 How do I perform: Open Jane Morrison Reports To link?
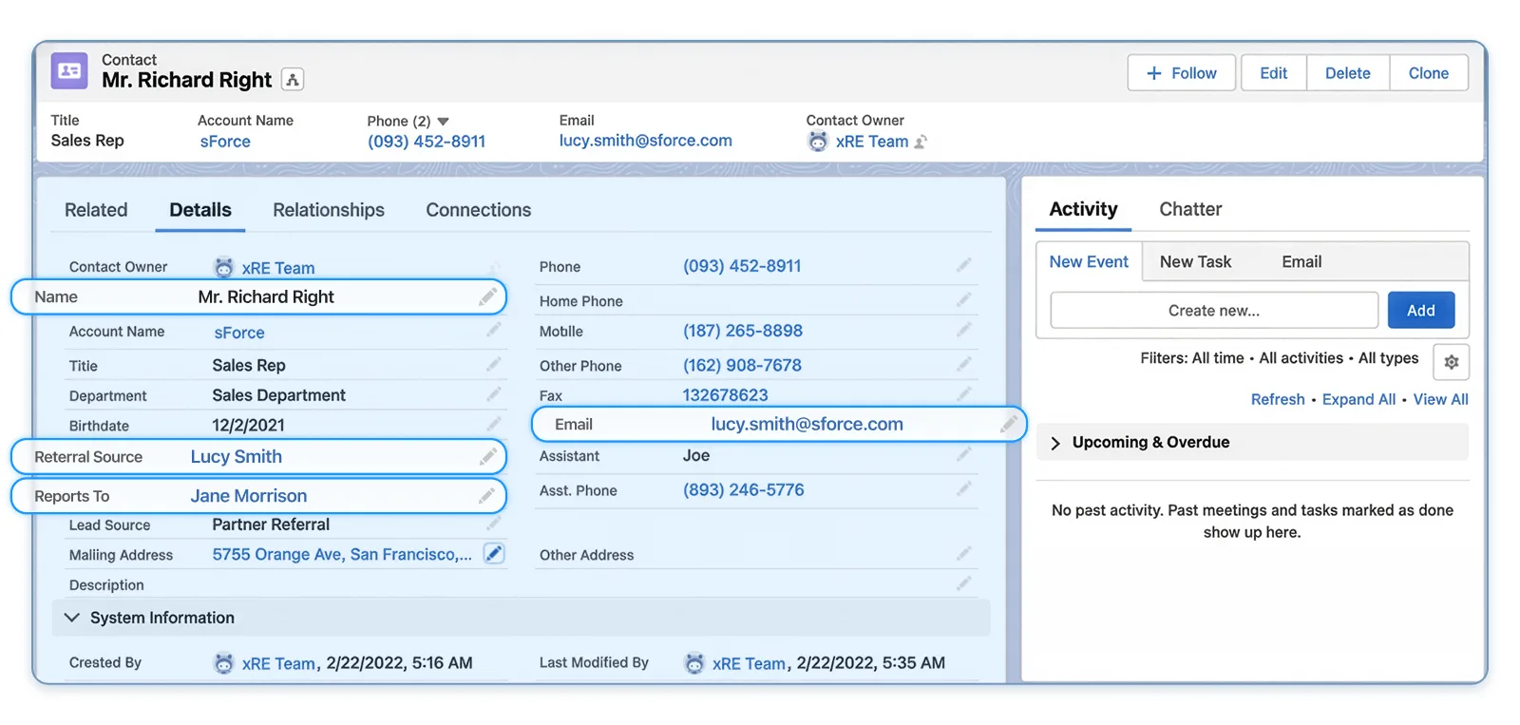click(x=249, y=496)
